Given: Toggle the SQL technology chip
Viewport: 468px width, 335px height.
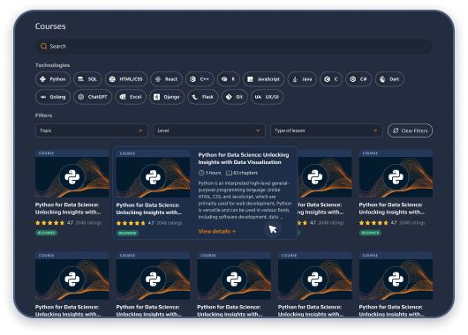Looking at the screenshot, I should (87, 79).
